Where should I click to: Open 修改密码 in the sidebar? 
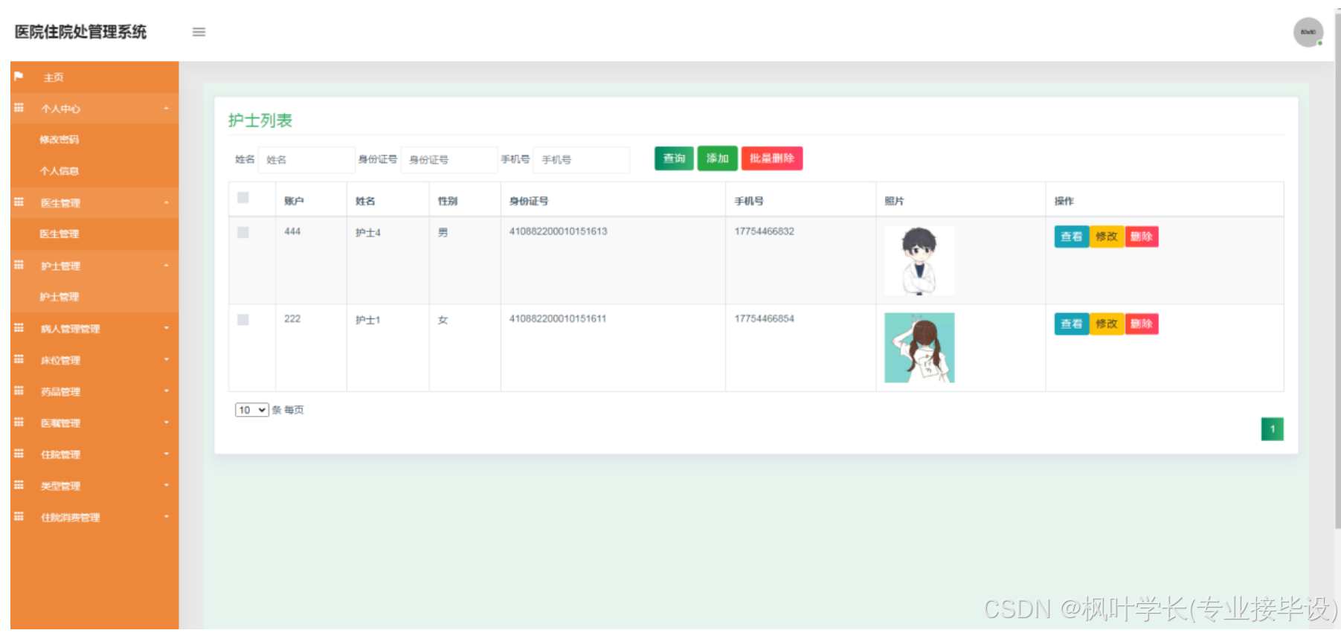click(59, 140)
